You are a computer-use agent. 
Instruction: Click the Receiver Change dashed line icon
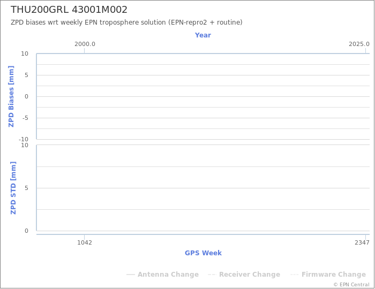tap(212, 275)
